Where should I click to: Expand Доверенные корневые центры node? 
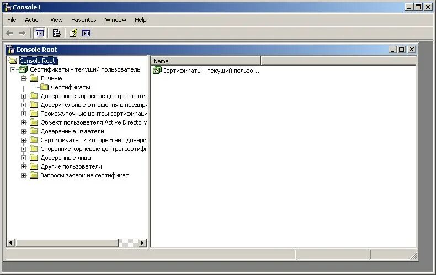tap(24, 96)
